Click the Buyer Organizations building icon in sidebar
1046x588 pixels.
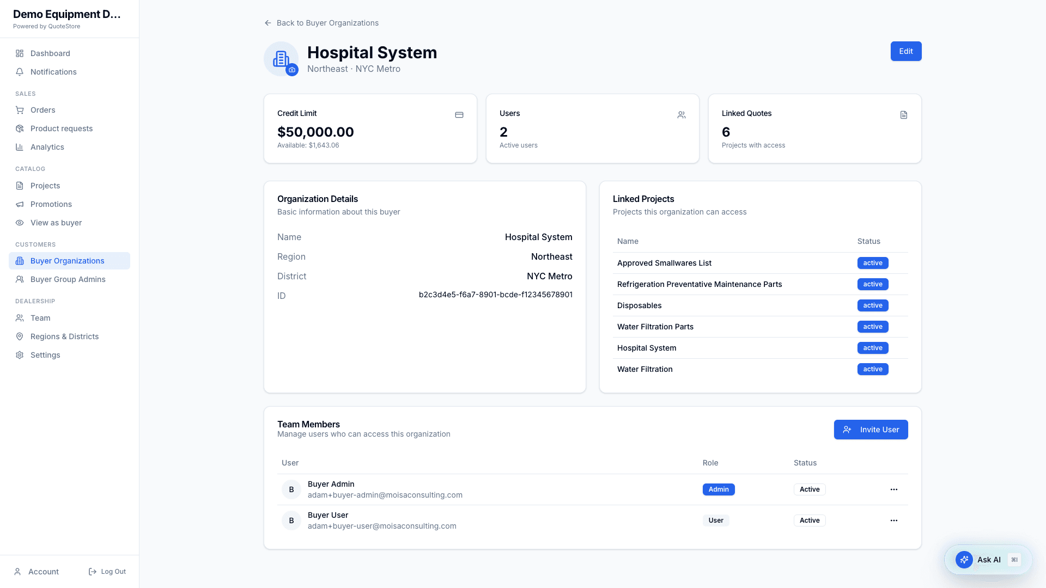click(x=20, y=261)
